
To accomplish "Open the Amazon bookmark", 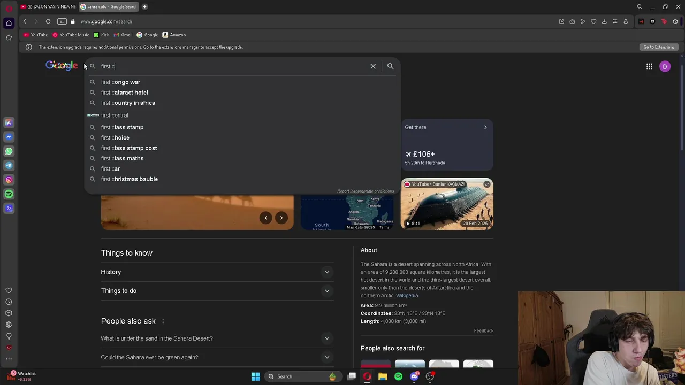I will [x=174, y=35].
